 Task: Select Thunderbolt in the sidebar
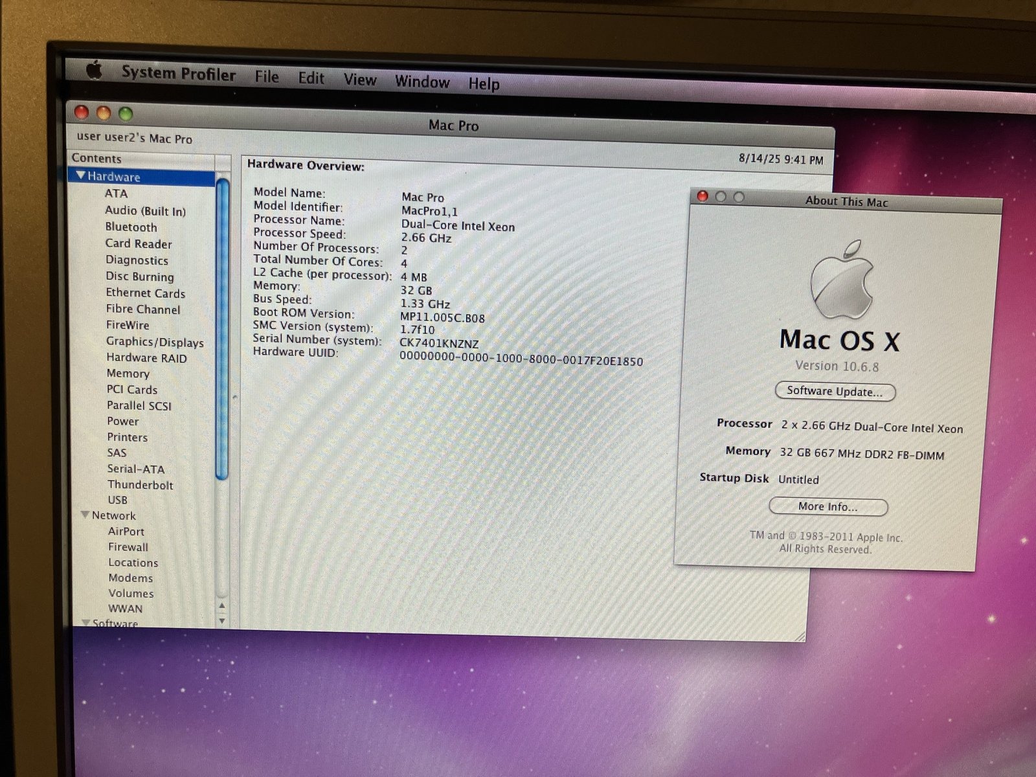(141, 485)
